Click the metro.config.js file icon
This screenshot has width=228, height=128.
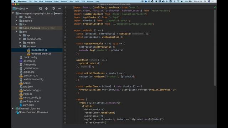tap(21, 97)
